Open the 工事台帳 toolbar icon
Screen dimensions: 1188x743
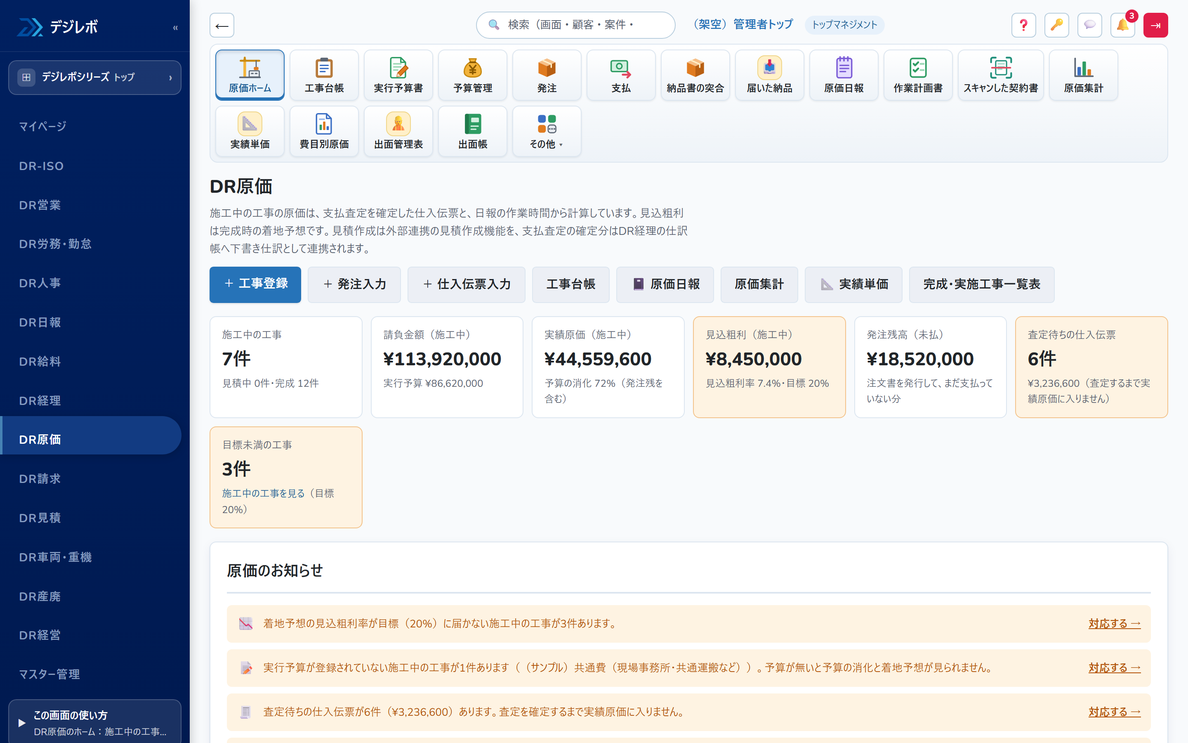pos(324,75)
